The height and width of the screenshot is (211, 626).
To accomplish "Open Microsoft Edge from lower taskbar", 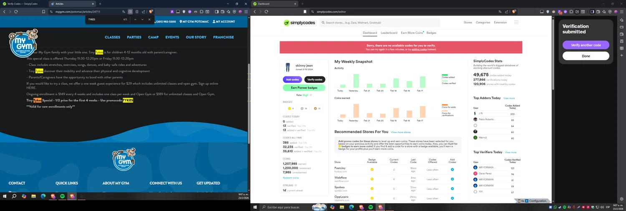I will pos(351,207).
